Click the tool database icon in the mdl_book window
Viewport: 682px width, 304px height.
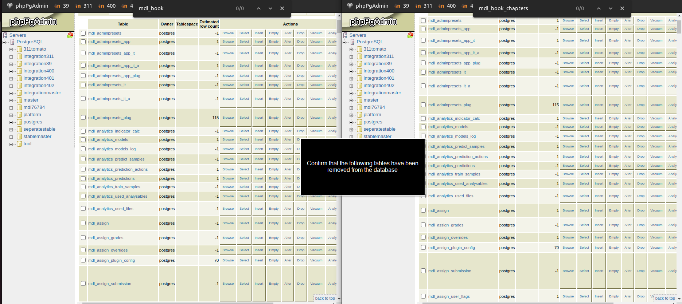[x=19, y=144]
